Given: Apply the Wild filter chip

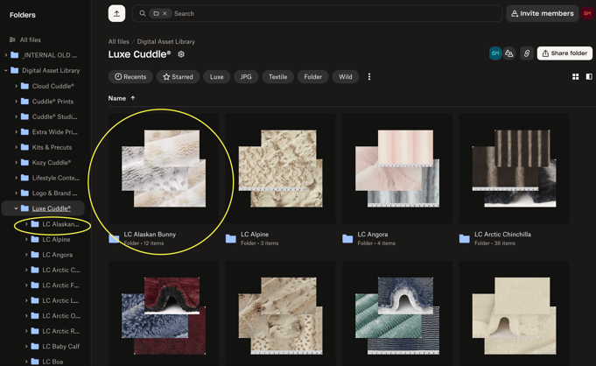Looking at the screenshot, I should click(346, 77).
